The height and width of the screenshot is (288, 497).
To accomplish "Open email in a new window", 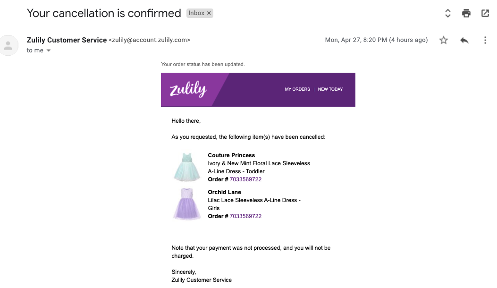I will 485,13.
